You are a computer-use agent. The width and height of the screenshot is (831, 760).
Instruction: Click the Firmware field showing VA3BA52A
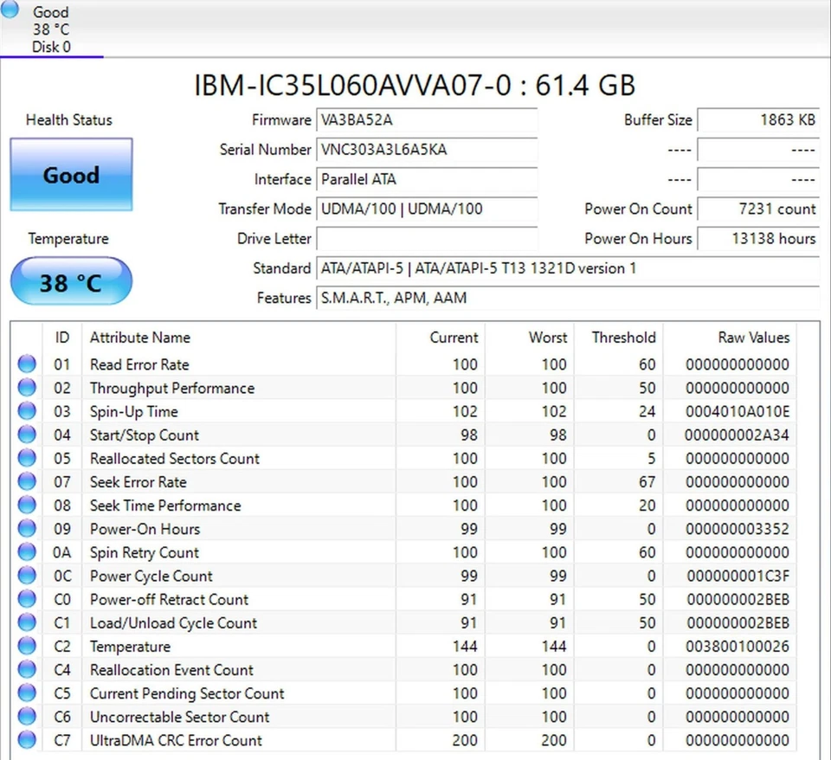click(x=427, y=119)
